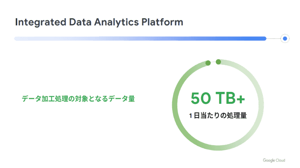Click the left green dot atop the ring

tap(208, 63)
